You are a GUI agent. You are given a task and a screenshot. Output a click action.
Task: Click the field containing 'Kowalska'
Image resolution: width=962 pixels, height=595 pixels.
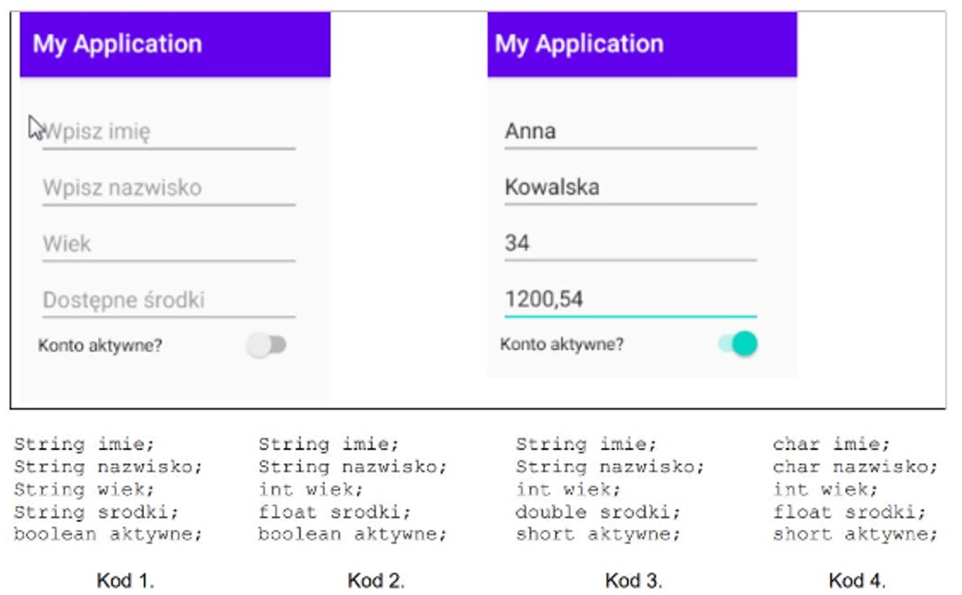coord(630,188)
